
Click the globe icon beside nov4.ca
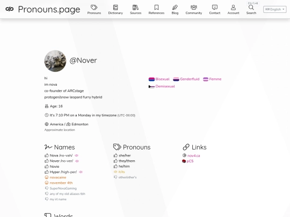pyautogui.click(x=184, y=155)
